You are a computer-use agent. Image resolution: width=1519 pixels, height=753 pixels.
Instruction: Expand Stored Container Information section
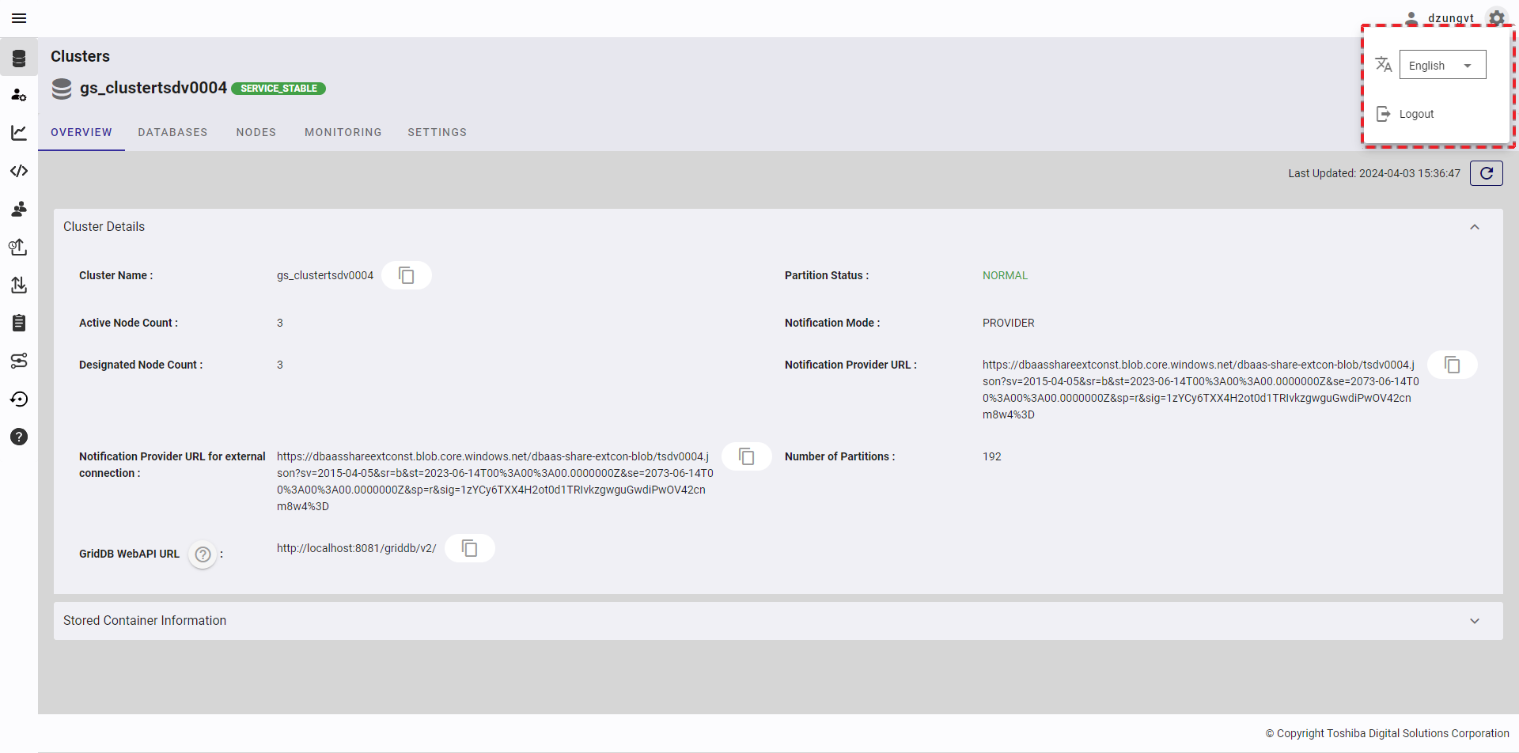(1474, 621)
